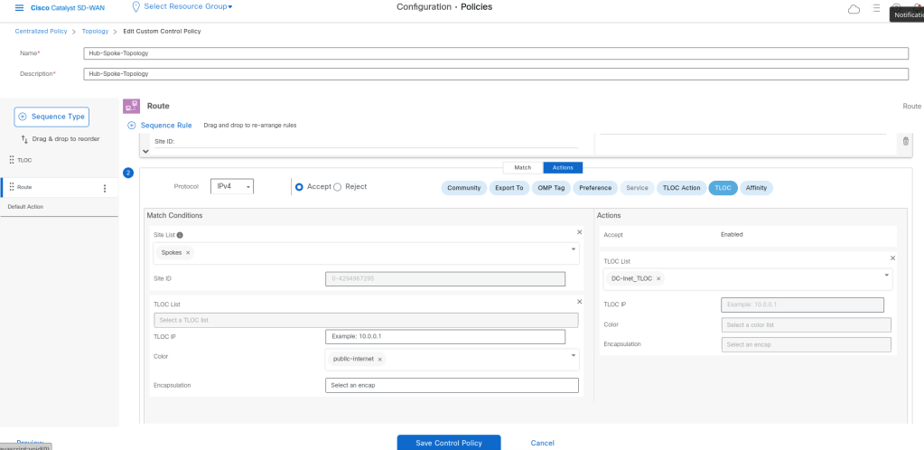Open the Protocol IPv4 dropdown
Image resolution: width=924 pixels, height=450 pixels.
pyautogui.click(x=232, y=187)
